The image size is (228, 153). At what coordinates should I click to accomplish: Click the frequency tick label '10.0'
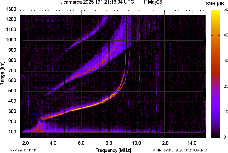pos(136,143)
